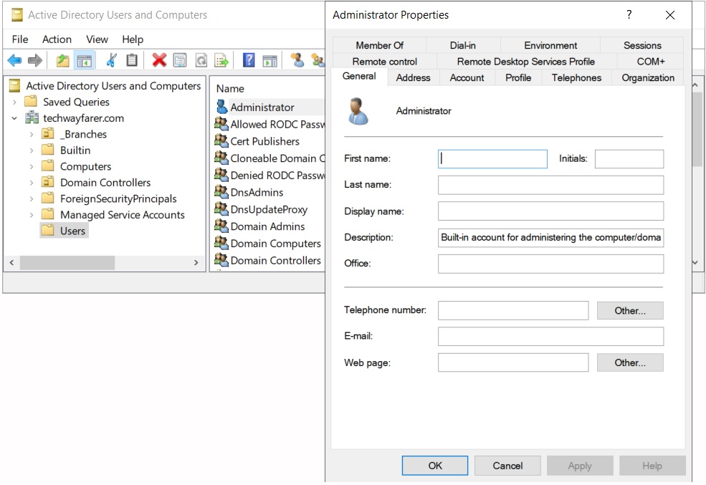The width and height of the screenshot is (706, 485).
Task: Click the Export list toolbar icon
Action: pos(222,61)
